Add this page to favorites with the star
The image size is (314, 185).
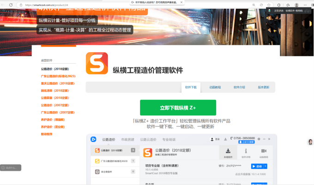click(x=269, y=5)
